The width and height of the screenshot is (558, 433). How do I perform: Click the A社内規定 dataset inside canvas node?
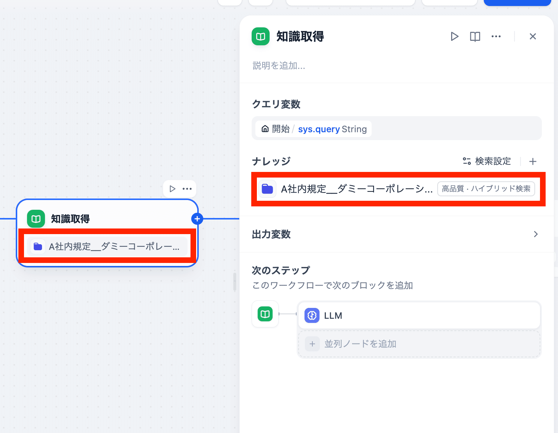107,246
